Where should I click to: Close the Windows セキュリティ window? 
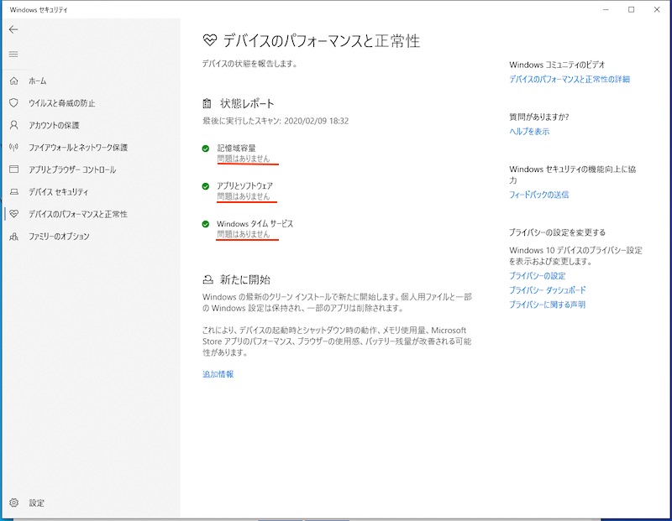point(657,9)
